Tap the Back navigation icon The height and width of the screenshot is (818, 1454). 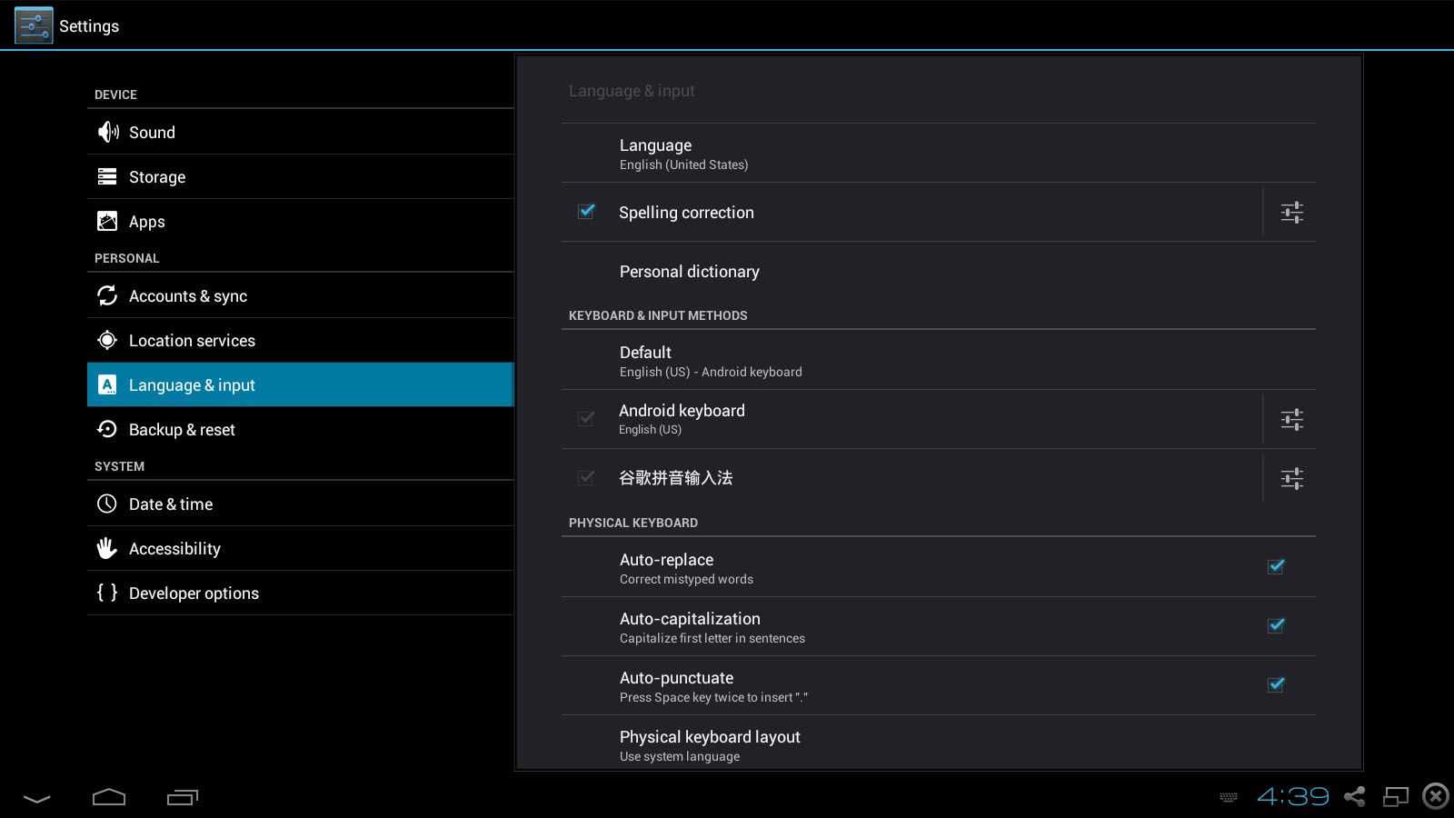tap(36, 798)
